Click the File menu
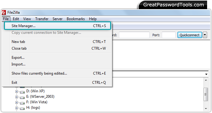 pos(6,19)
